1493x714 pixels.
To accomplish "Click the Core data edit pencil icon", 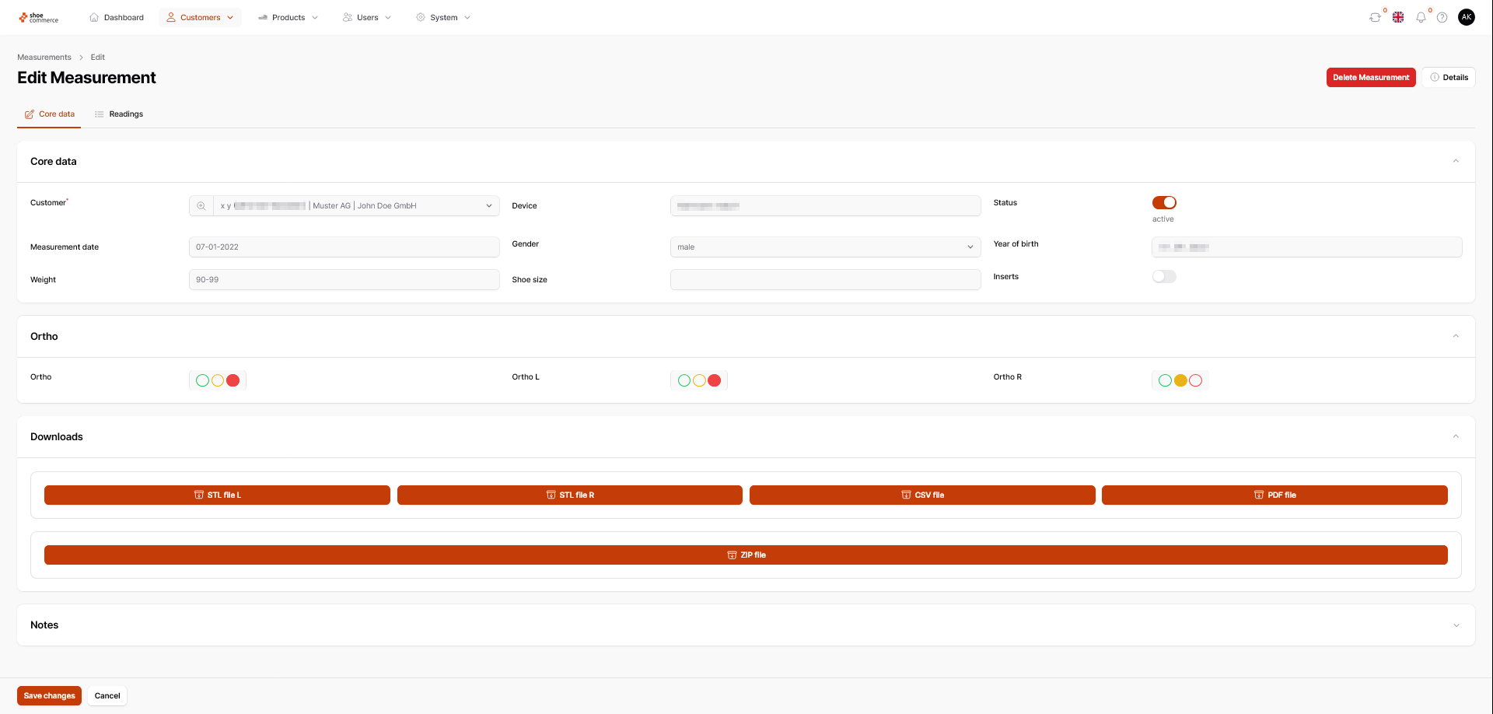I will pos(30,114).
